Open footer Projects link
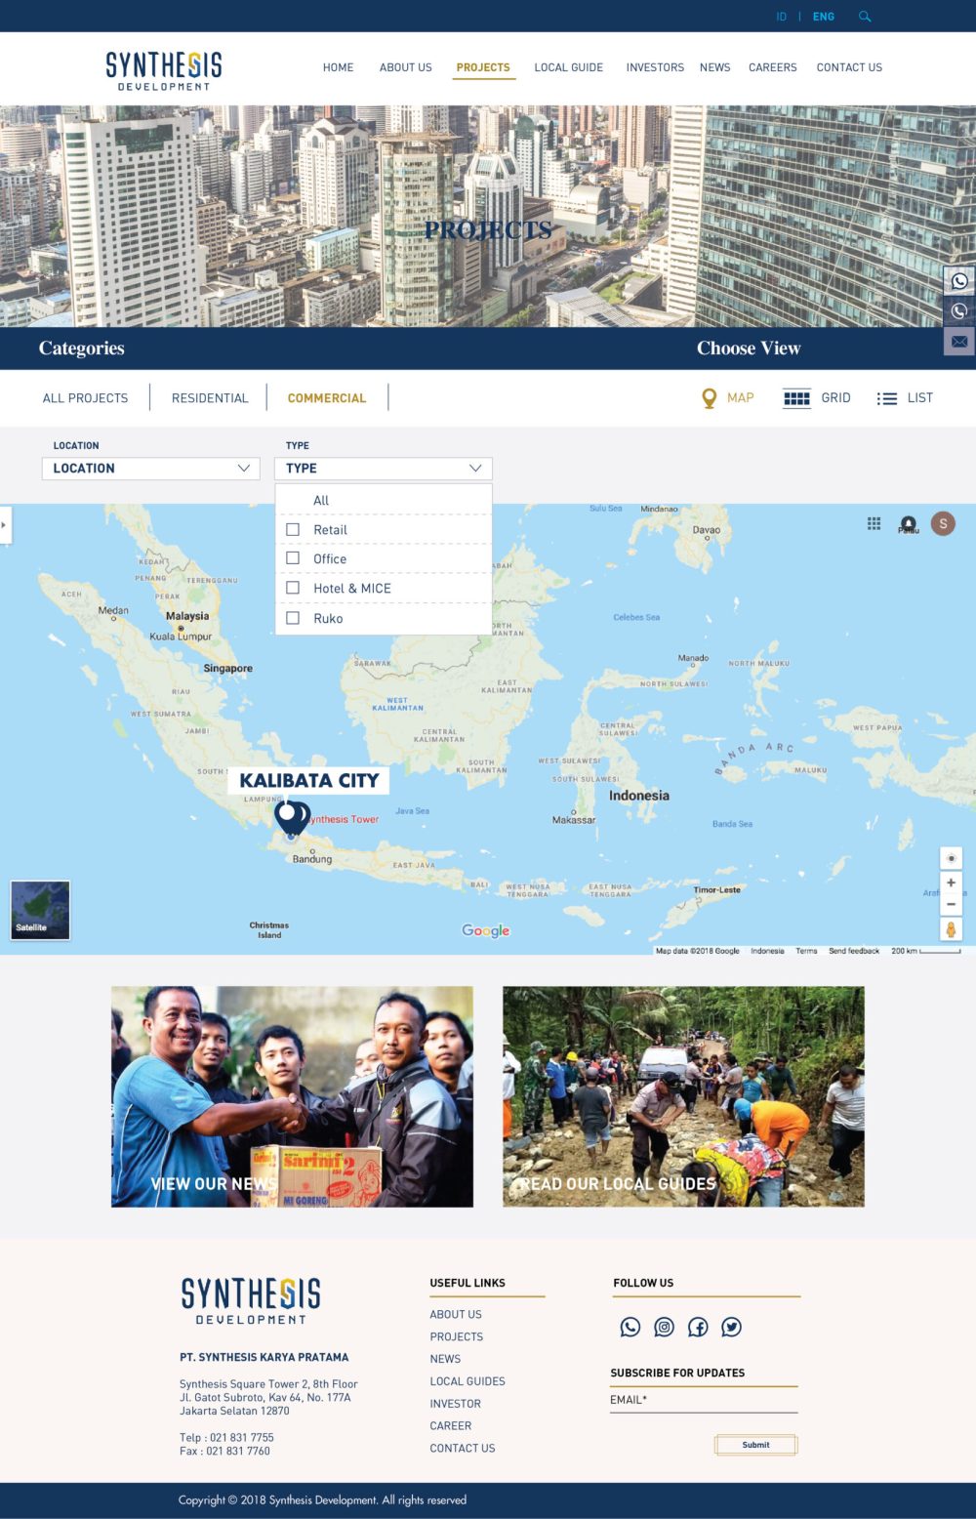 click(457, 1336)
